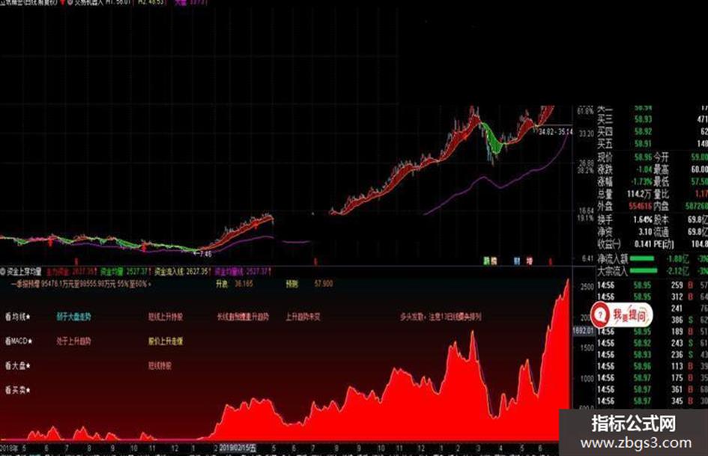The image size is (708, 456).
Task: Click the 最高 label in quote panel
Action: pos(661,169)
